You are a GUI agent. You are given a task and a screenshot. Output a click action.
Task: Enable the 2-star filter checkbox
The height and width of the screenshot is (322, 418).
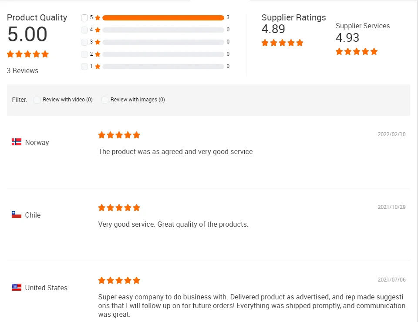(84, 54)
